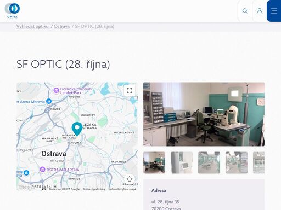This screenshot has height=210, width=281.
Task: Click the teal location pin on map
Action: (77, 129)
